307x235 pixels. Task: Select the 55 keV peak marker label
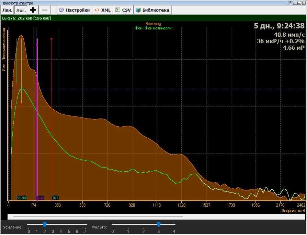pos(19,198)
